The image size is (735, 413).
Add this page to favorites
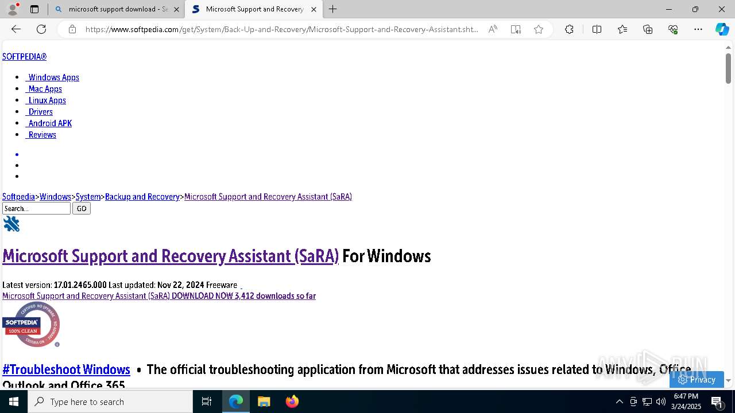coord(539,29)
